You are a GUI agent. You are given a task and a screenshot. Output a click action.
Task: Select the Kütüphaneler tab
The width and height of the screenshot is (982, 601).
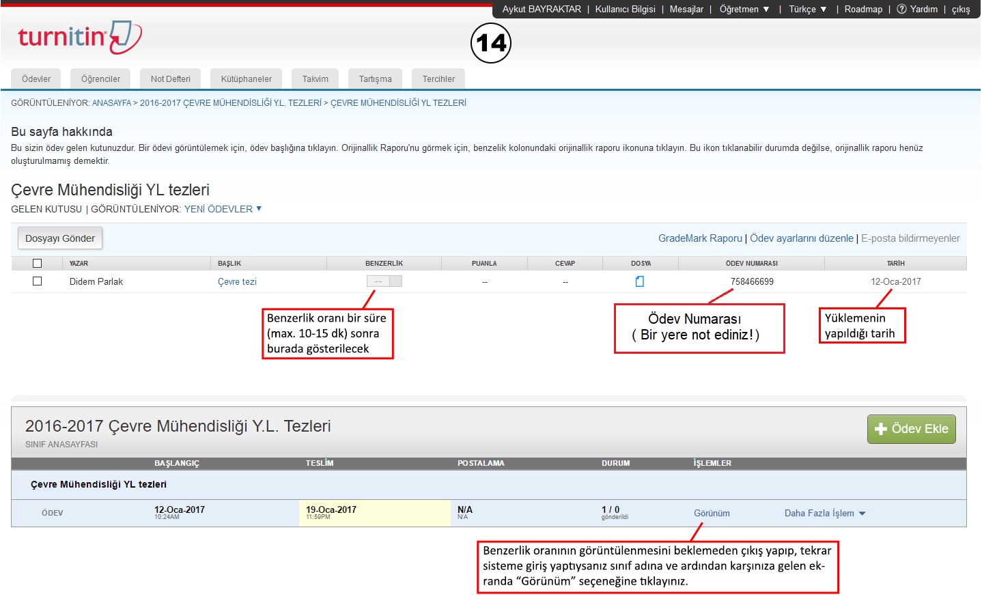coord(247,79)
